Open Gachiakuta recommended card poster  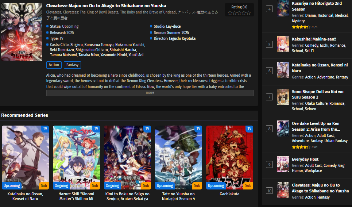click(x=230, y=157)
